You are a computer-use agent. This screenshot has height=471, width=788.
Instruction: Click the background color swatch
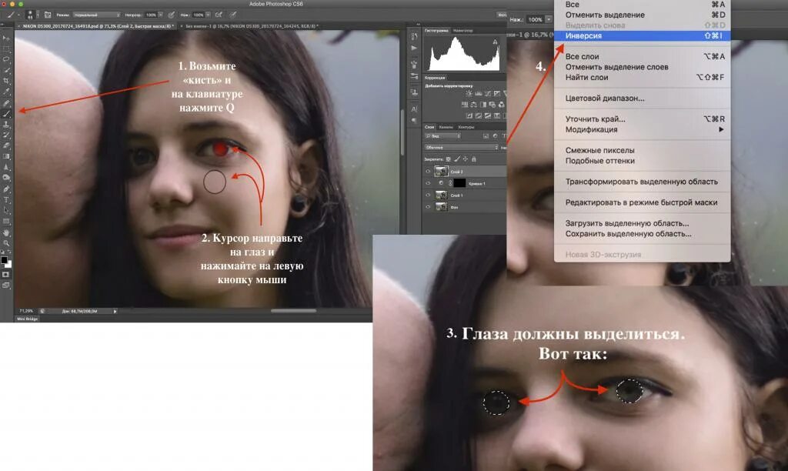tap(8, 265)
